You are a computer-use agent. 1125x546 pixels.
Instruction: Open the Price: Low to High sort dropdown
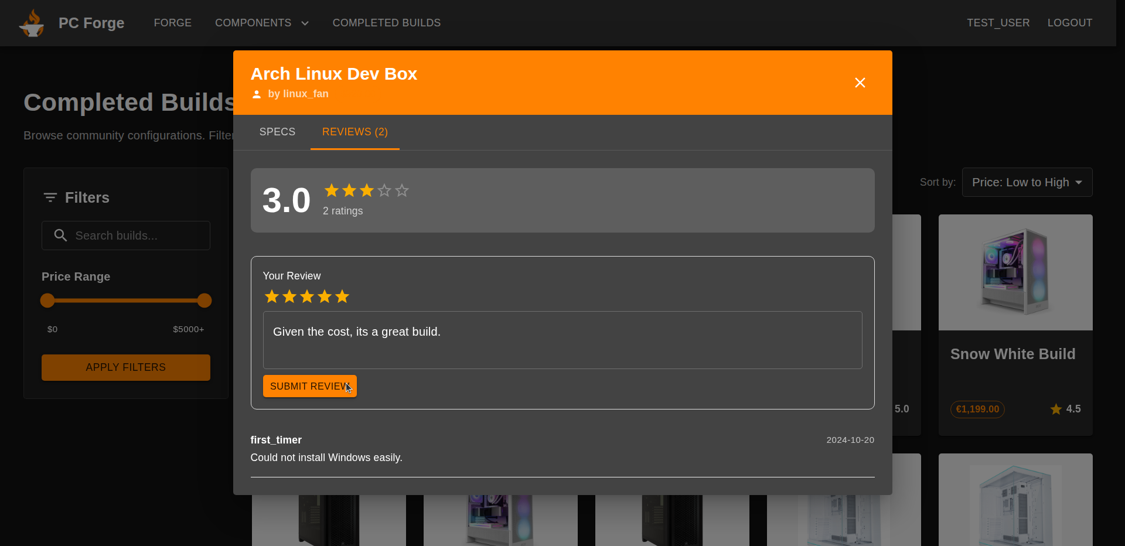click(x=1027, y=182)
